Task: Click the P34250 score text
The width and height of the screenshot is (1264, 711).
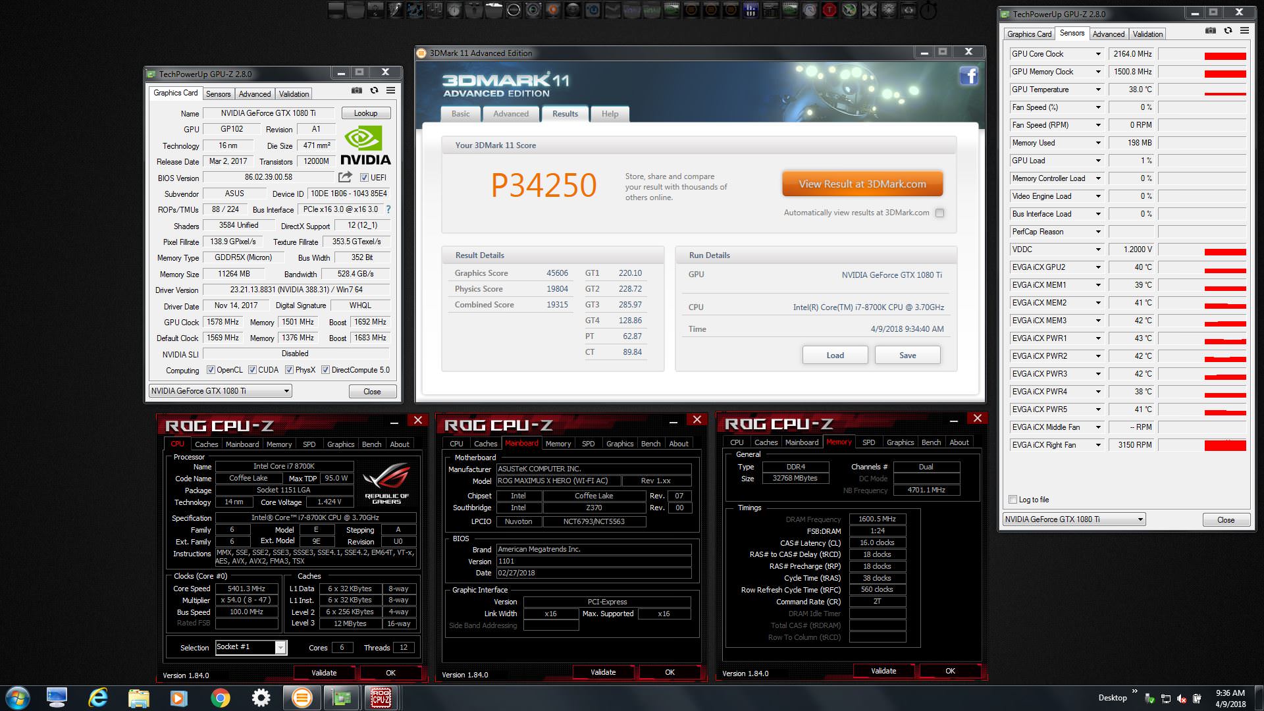Action: (x=544, y=185)
